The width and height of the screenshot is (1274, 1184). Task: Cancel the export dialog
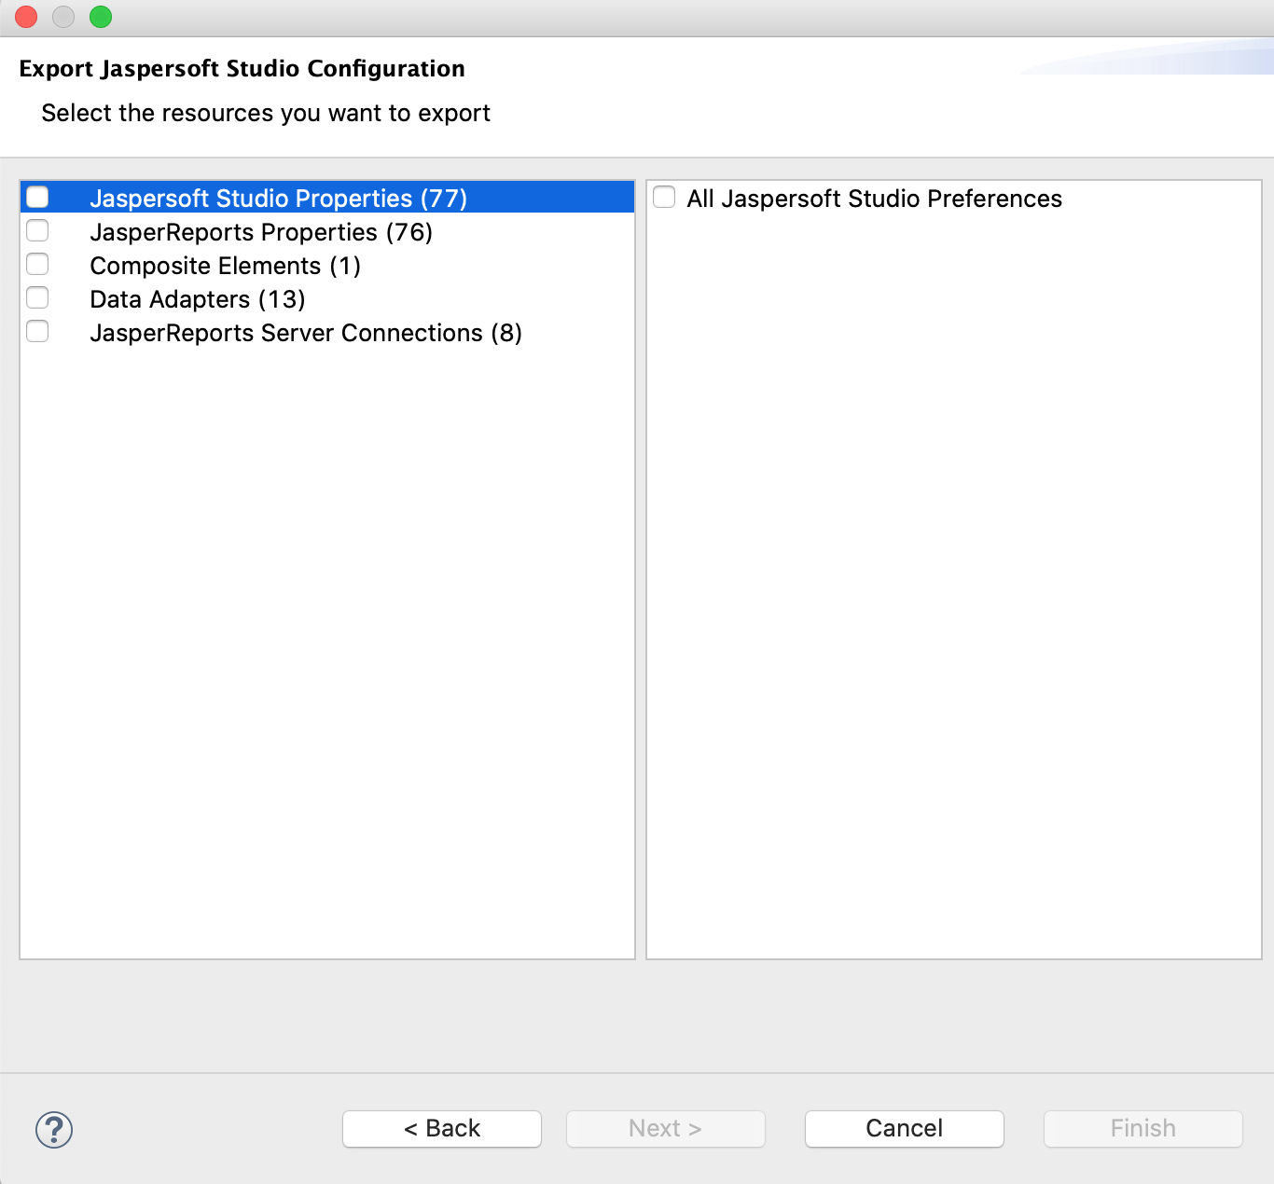click(x=905, y=1129)
